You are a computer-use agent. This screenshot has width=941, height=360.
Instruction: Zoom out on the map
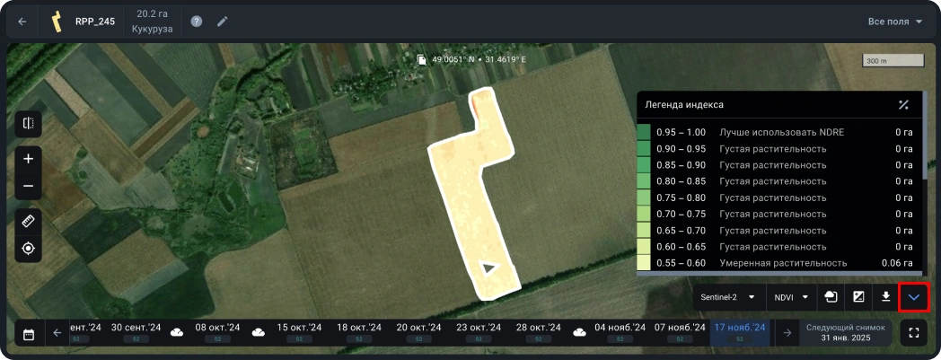click(x=28, y=186)
